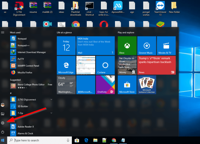Open Chrome from the taskbar
This screenshot has height=144, width=200.
click(x=114, y=140)
